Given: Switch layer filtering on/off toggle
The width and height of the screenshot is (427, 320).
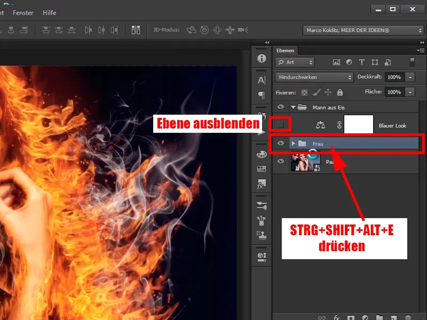Looking at the screenshot, I should 412,62.
